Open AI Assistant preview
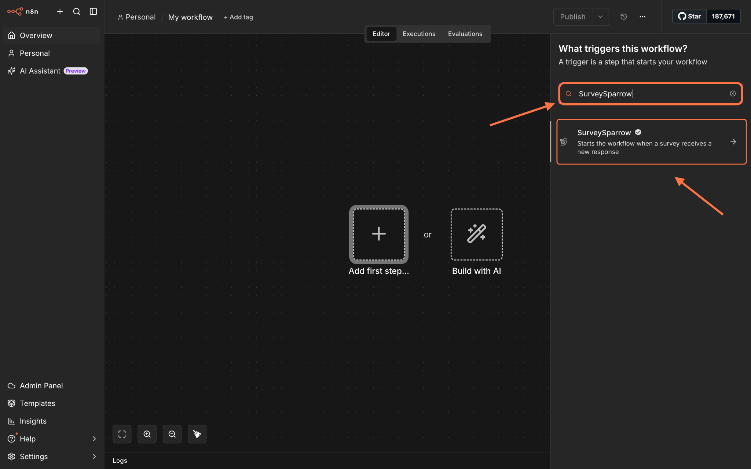The height and width of the screenshot is (469, 751). 52,71
